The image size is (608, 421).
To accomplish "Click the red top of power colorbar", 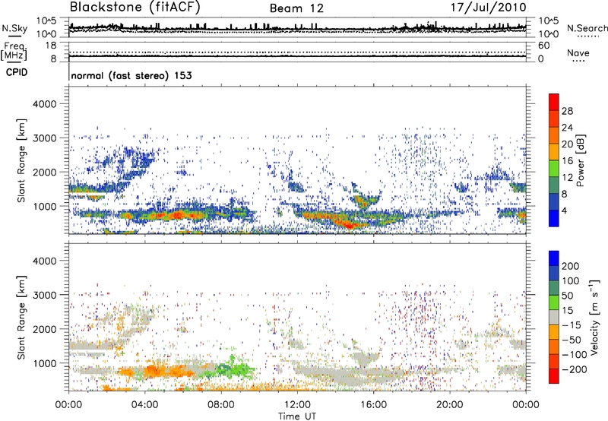I will pos(554,102).
